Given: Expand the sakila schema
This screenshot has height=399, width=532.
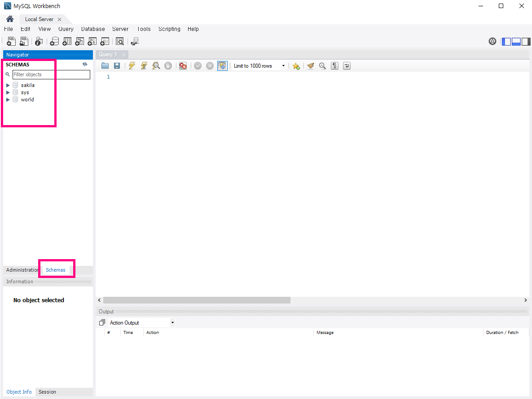Looking at the screenshot, I should 8,85.
